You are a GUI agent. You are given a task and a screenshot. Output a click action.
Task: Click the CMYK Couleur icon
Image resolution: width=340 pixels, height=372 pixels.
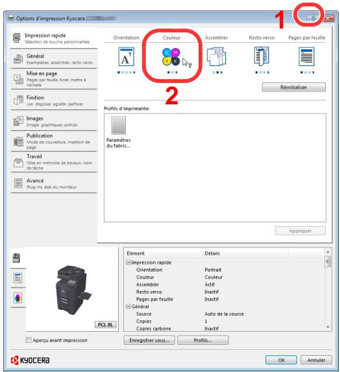(171, 56)
